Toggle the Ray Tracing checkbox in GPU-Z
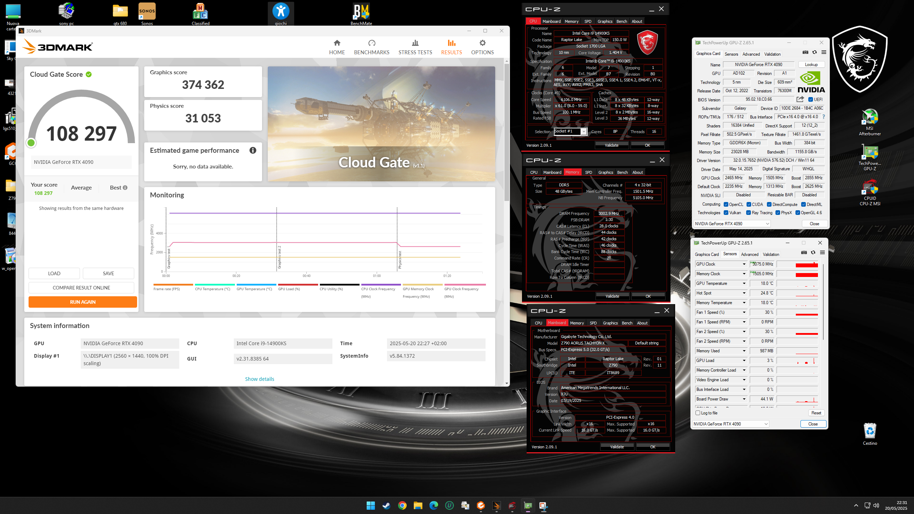Screen dimensions: 914x514 748,213
